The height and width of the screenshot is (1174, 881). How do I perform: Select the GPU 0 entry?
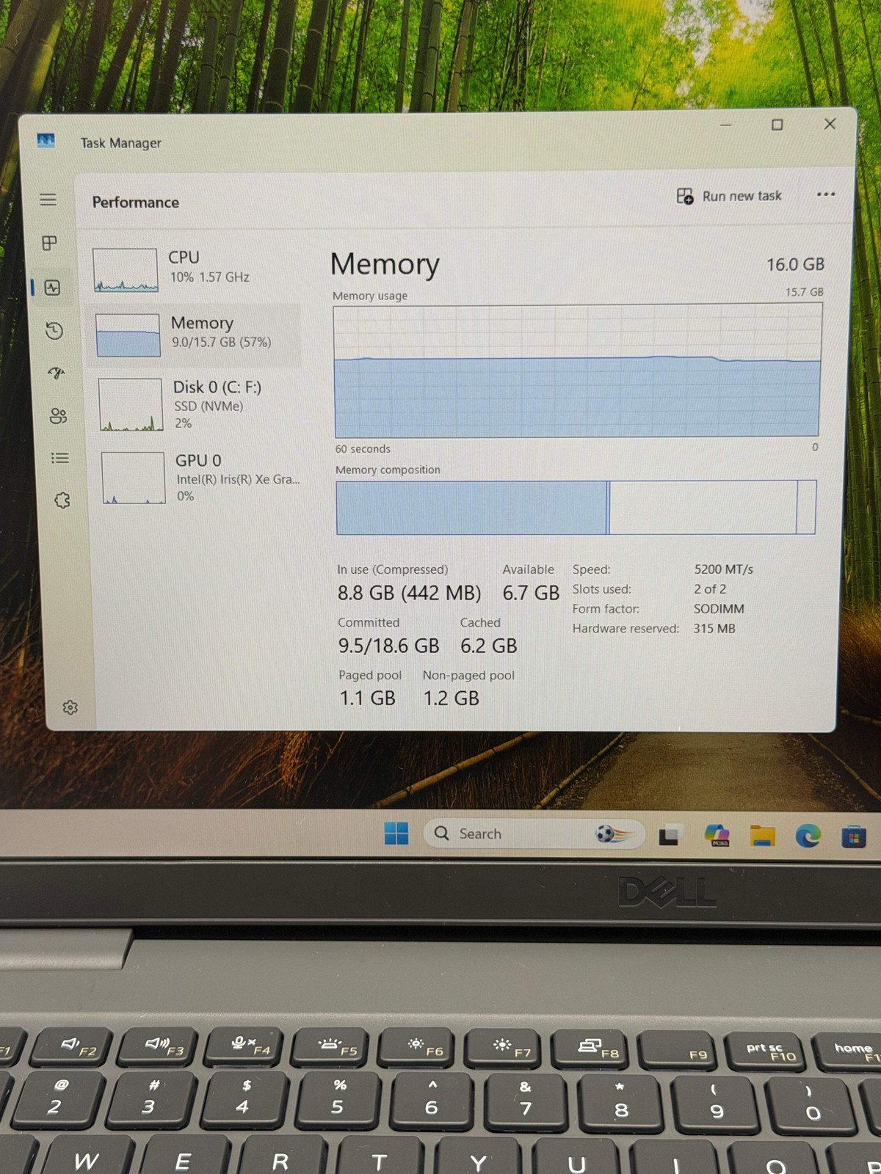coord(200,478)
